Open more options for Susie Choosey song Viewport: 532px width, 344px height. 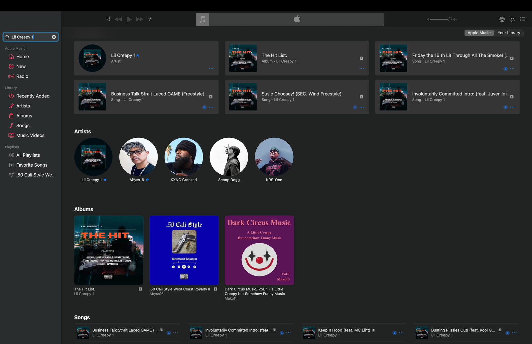click(x=362, y=107)
